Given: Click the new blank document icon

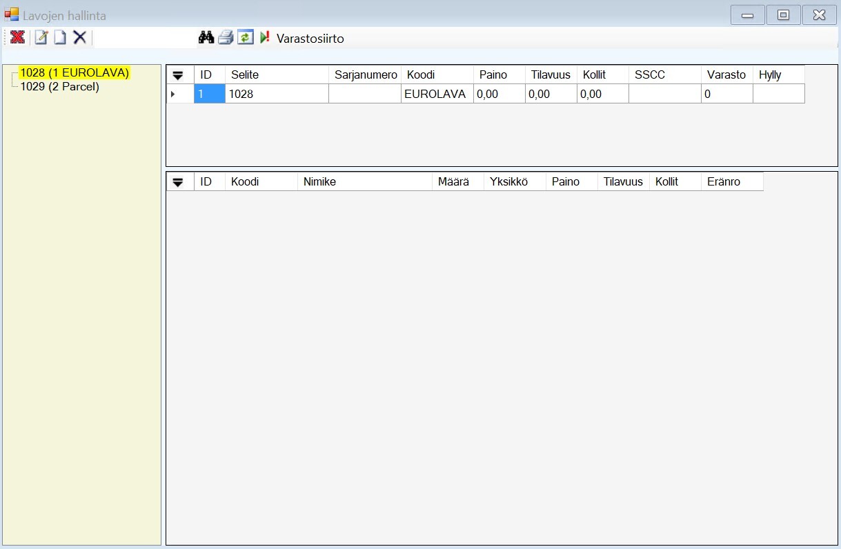Looking at the screenshot, I should (x=60, y=38).
